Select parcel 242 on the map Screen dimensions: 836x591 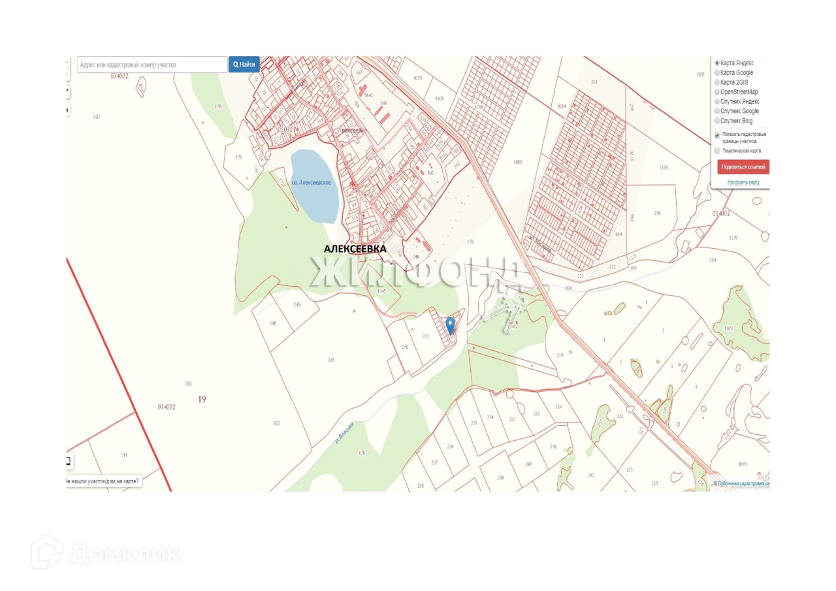click(x=553, y=447)
